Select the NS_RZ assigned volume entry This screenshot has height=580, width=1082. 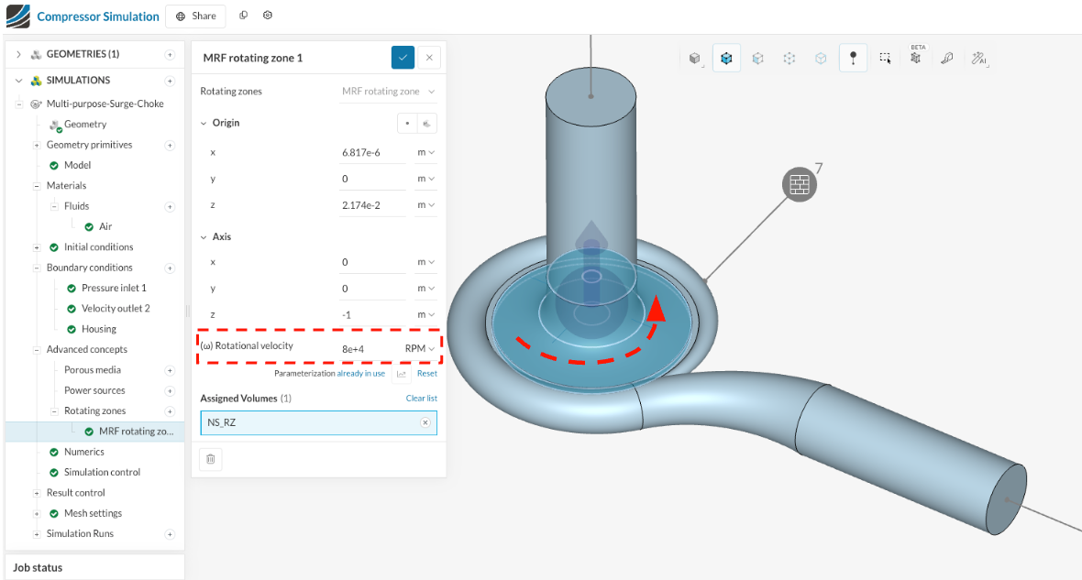tap(319, 422)
